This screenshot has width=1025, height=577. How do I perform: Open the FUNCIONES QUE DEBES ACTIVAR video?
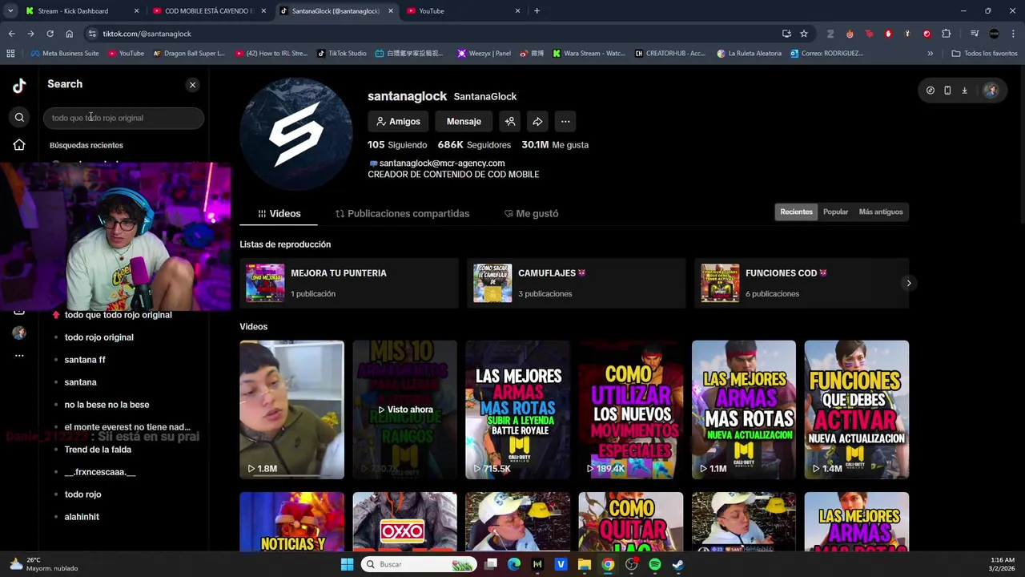pos(857,410)
